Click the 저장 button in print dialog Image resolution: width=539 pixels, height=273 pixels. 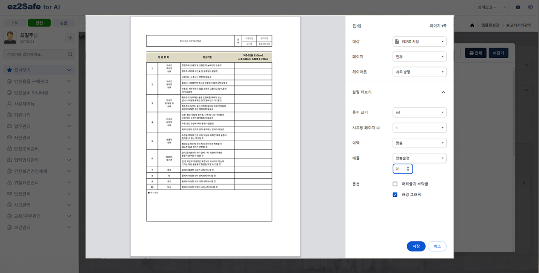(x=416, y=246)
